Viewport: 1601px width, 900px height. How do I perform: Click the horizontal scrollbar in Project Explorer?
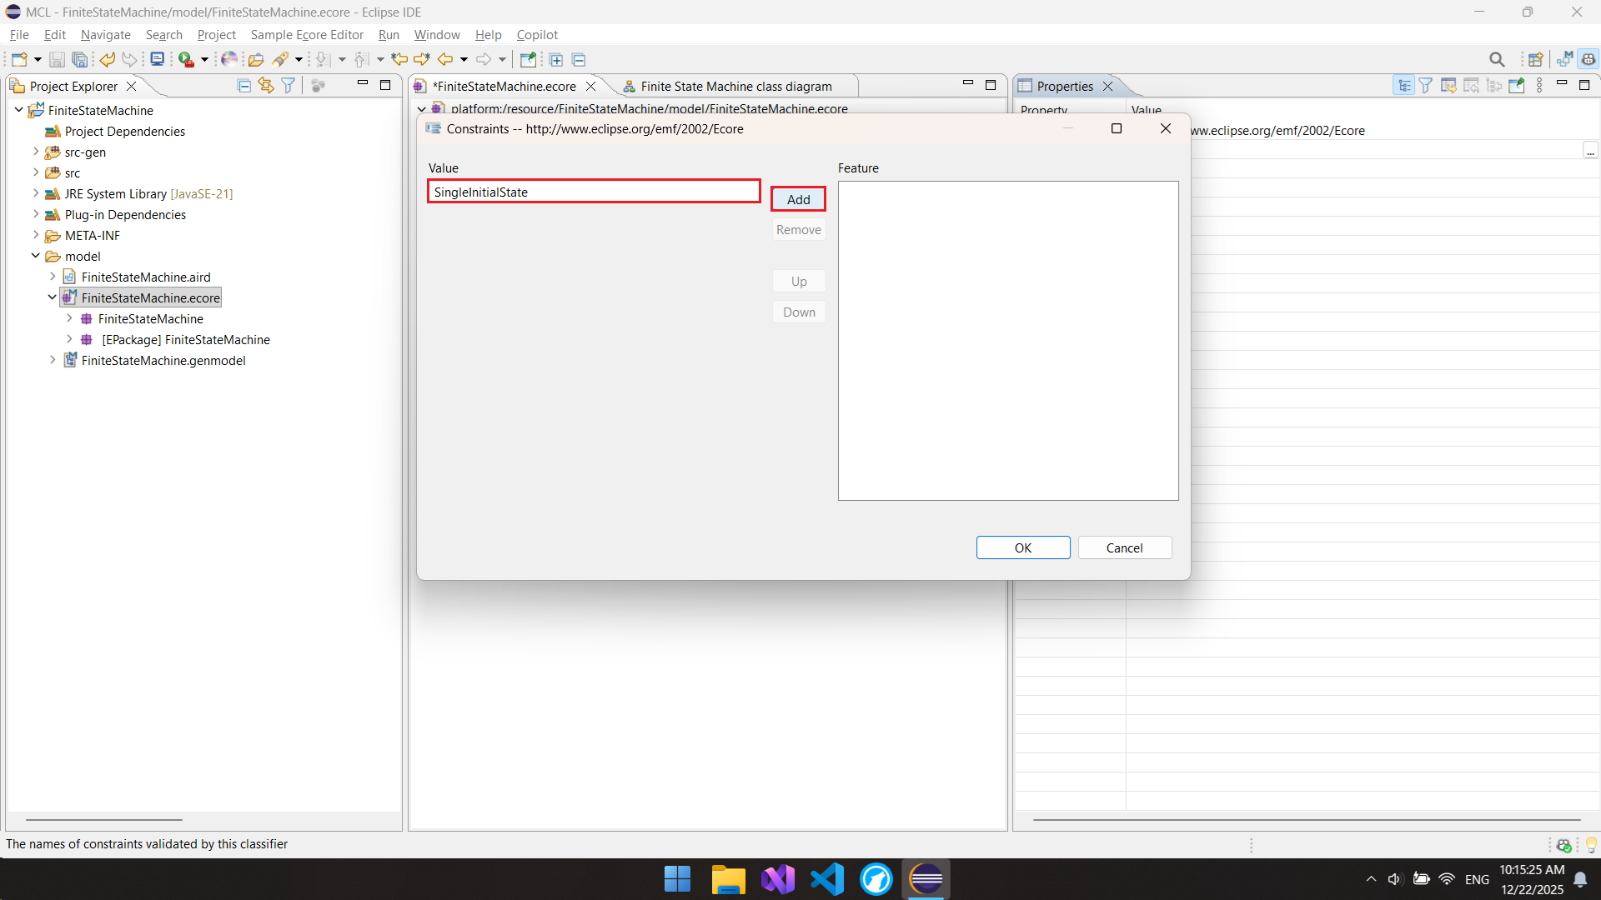click(x=104, y=820)
